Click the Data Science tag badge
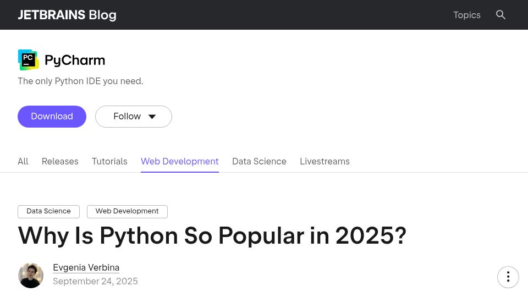Screen dimensions: 528x297 49,211
